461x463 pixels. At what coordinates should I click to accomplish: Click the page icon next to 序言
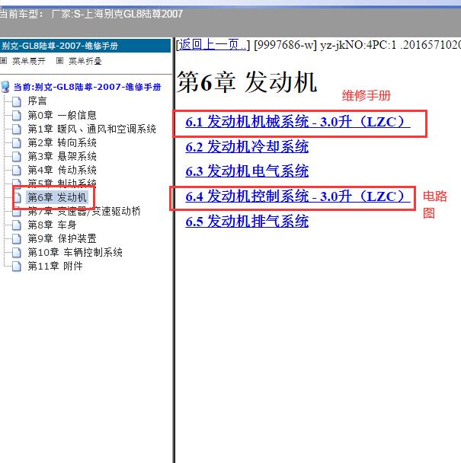(17, 101)
